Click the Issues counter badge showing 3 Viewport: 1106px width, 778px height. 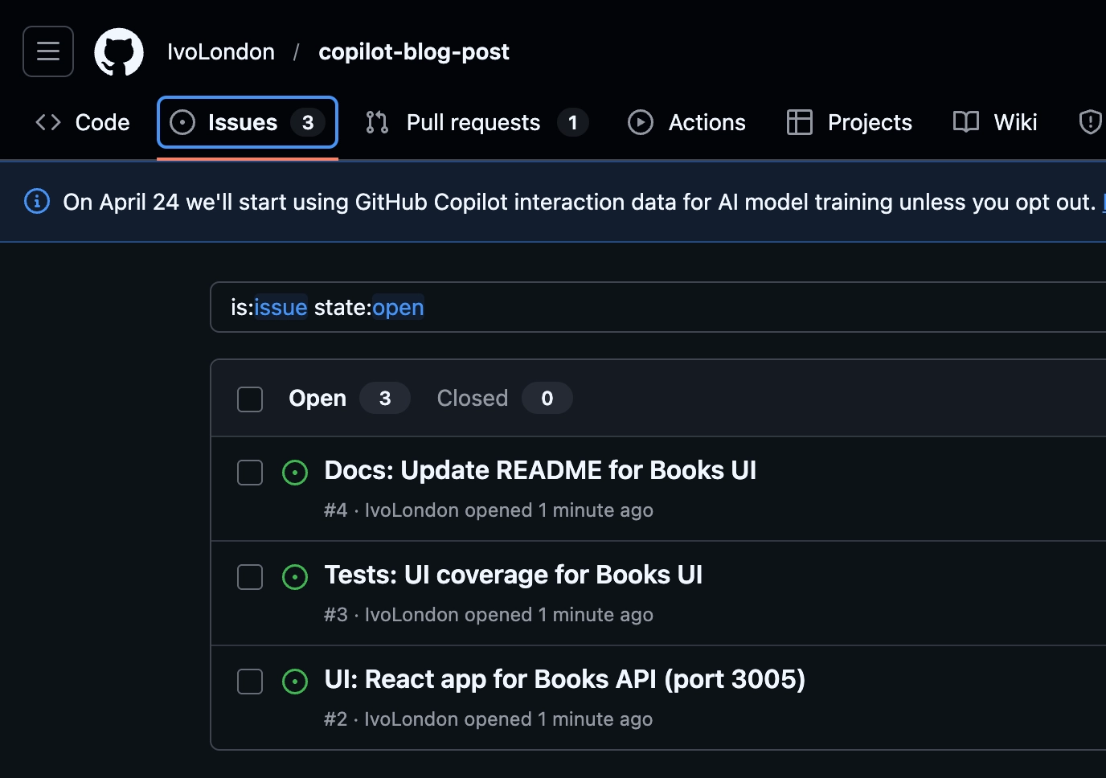pyautogui.click(x=308, y=122)
